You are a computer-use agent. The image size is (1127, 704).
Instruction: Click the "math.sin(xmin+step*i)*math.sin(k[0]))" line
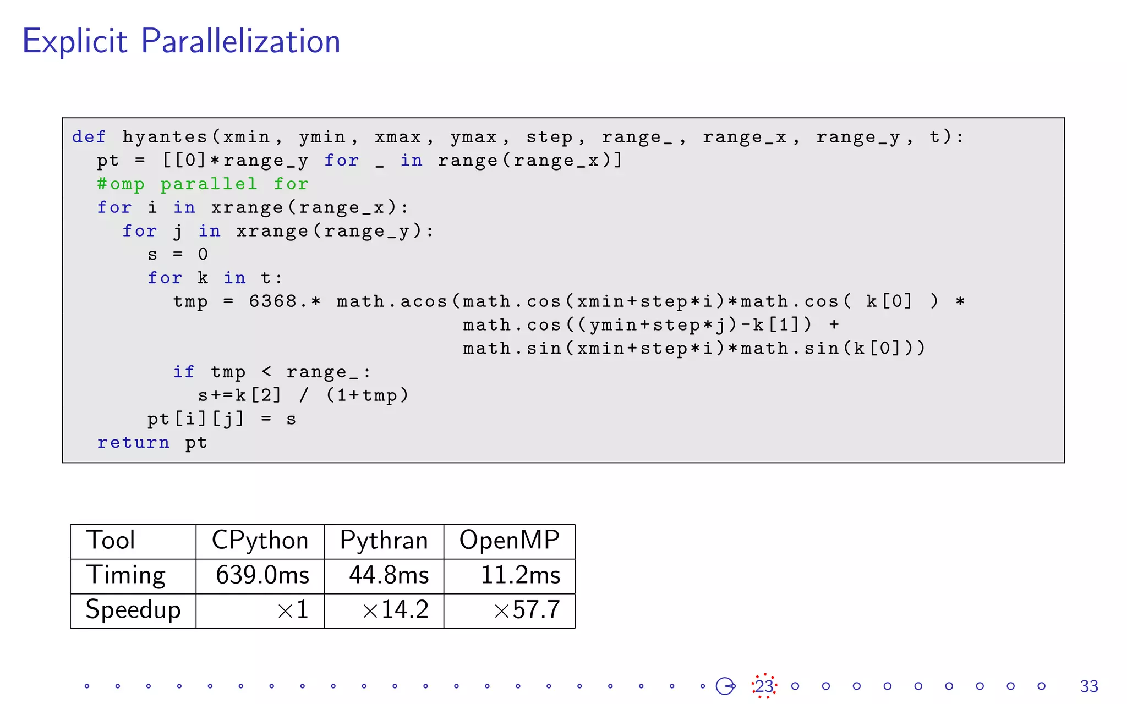(694, 349)
